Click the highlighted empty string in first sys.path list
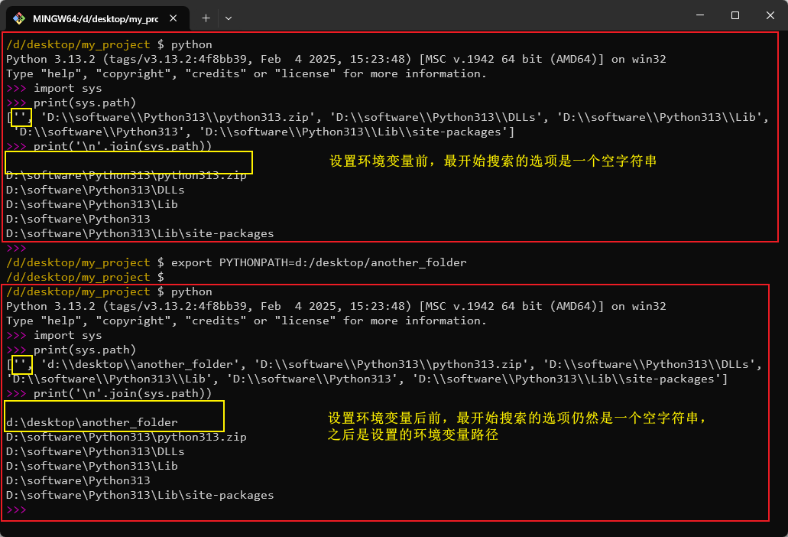The width and height of the screenshot is (788, 537). pos(21,117)
